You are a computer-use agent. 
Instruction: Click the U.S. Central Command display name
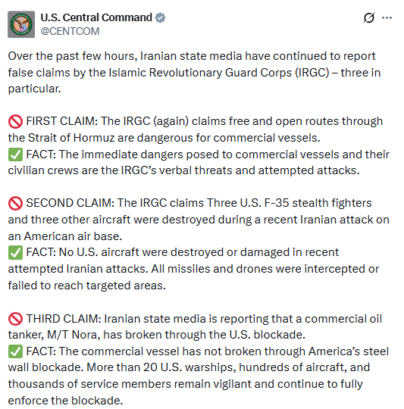click(96, 17)
